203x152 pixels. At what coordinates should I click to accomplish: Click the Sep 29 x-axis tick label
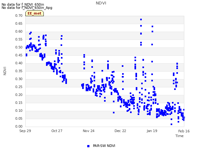tap(25, 131)
